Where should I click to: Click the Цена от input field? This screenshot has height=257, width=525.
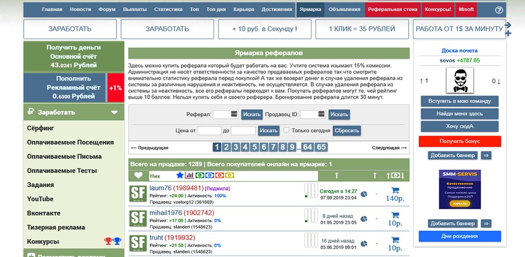[x=209, y=131]
